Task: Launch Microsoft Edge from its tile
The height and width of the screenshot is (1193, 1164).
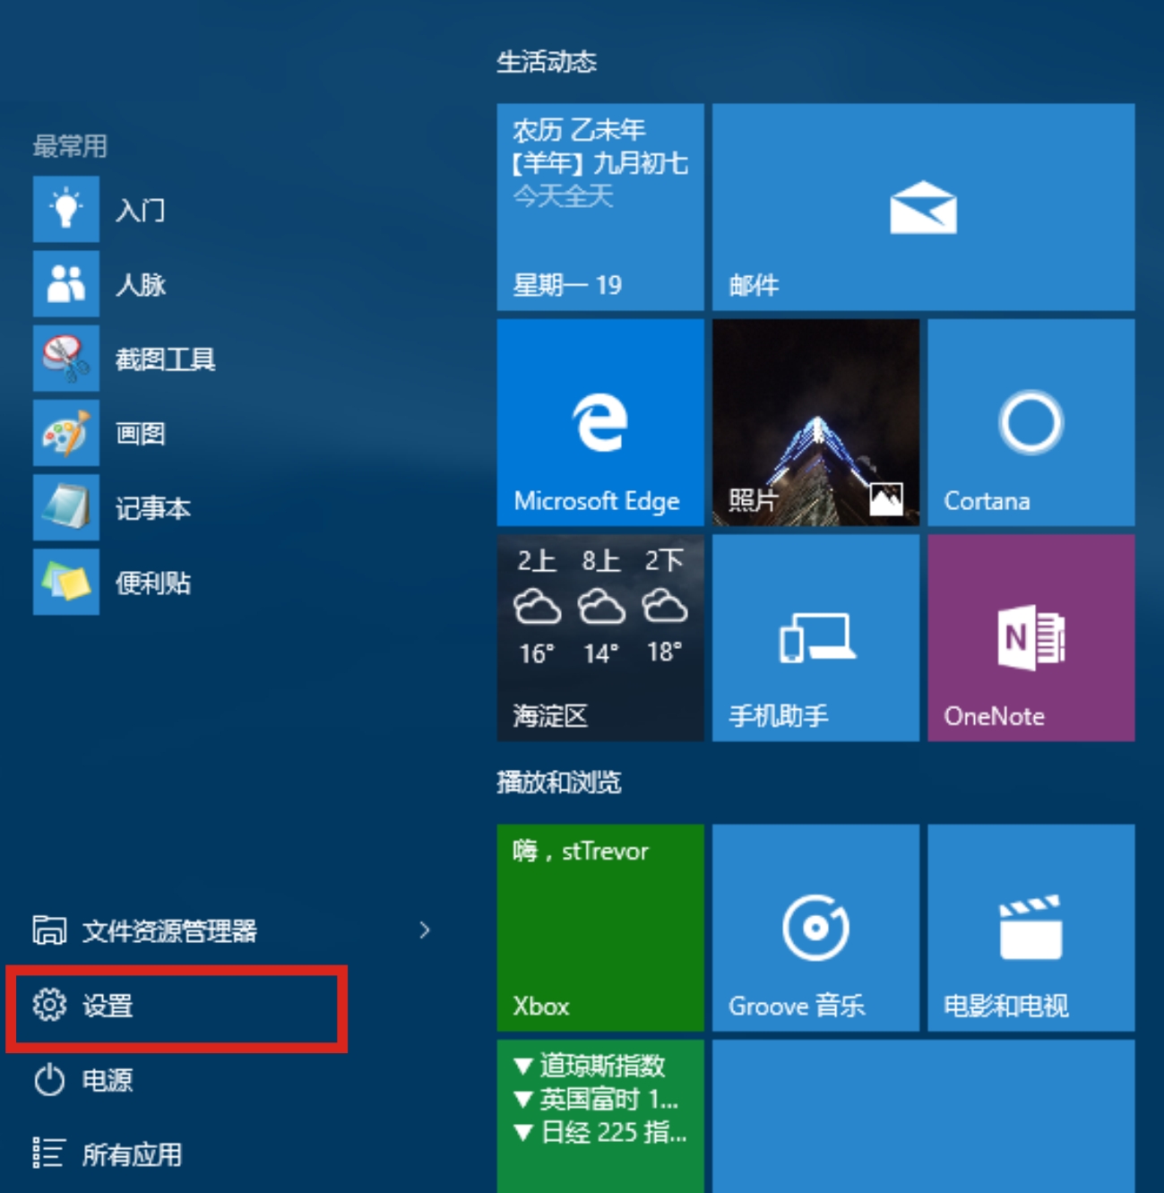Action: pyautogui.click(x=599, y=423)
